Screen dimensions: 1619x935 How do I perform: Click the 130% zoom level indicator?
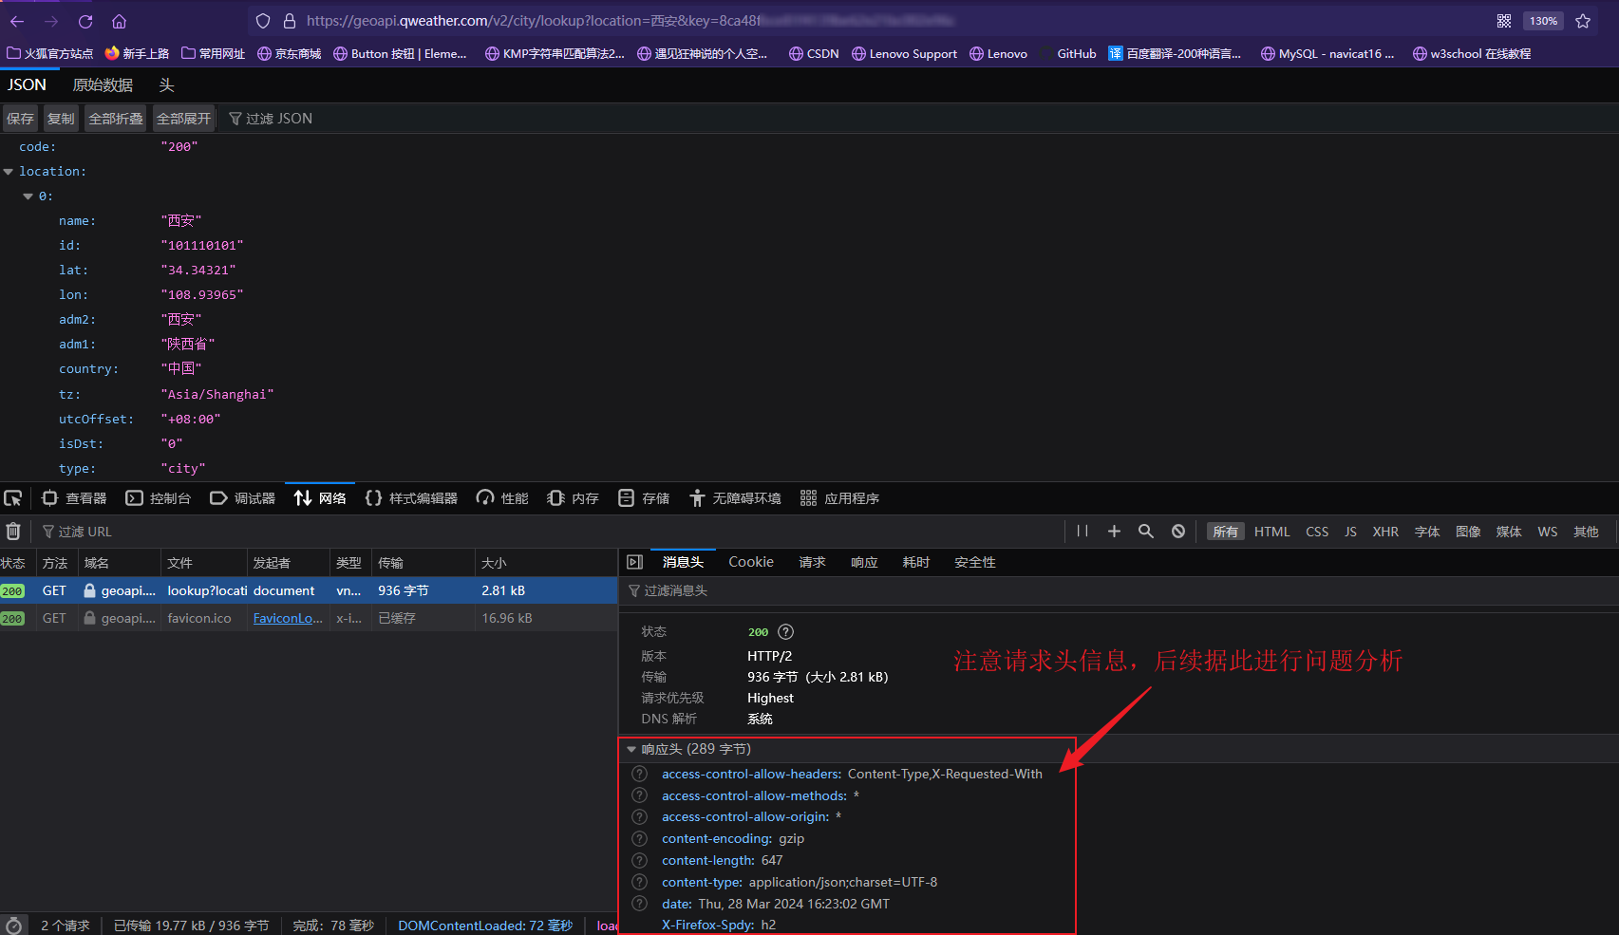[1543, 21]
